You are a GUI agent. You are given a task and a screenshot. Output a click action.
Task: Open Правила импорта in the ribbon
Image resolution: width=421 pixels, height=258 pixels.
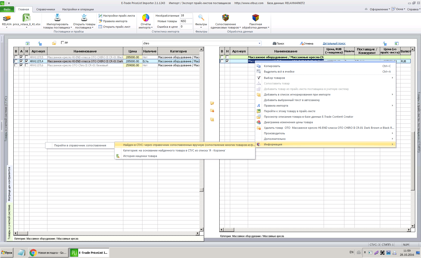(x=113, y=21)
